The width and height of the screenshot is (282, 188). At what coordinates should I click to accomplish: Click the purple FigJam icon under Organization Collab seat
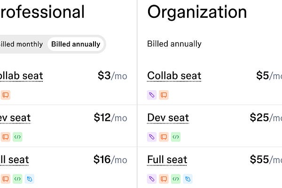(152, 95)
